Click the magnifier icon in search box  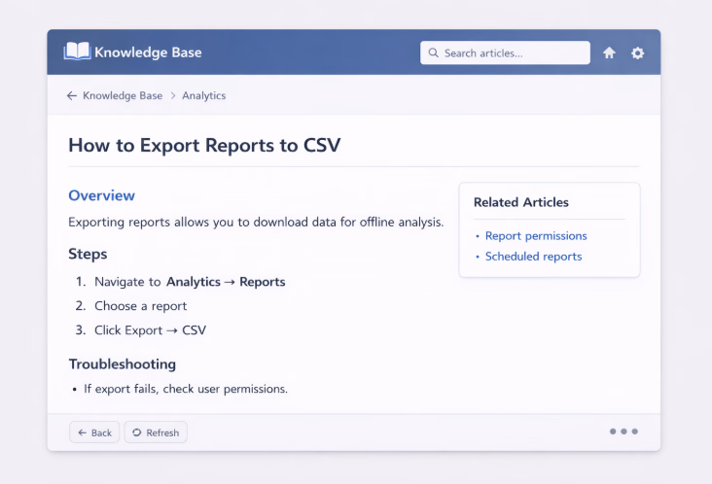click(433, 52)
